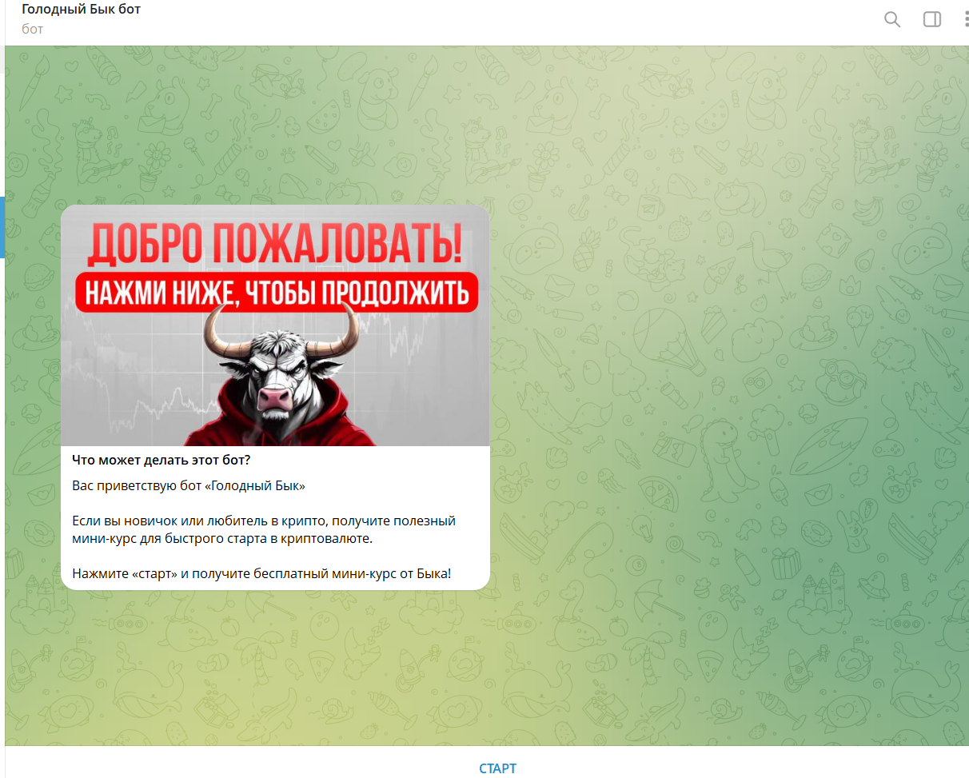Toggle the split-view sidebar panel
The image size is (969, 778).
click(x=932, y=19)
